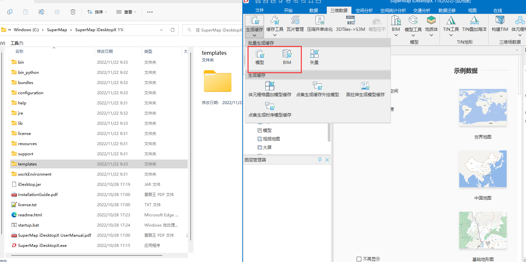Select the templates folder row
Viewport: 526px width, 262px height.
[x=99, y=164]
